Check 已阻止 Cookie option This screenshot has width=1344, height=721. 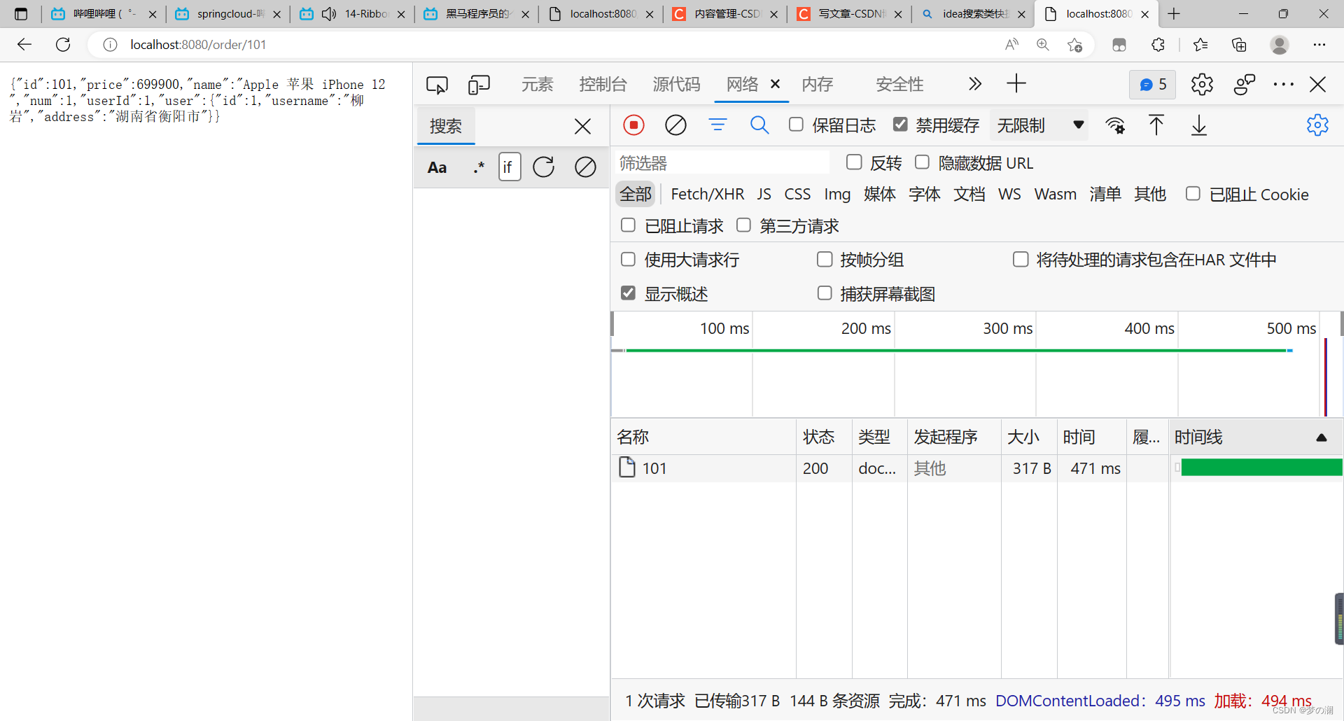(x=1193, y=194)
